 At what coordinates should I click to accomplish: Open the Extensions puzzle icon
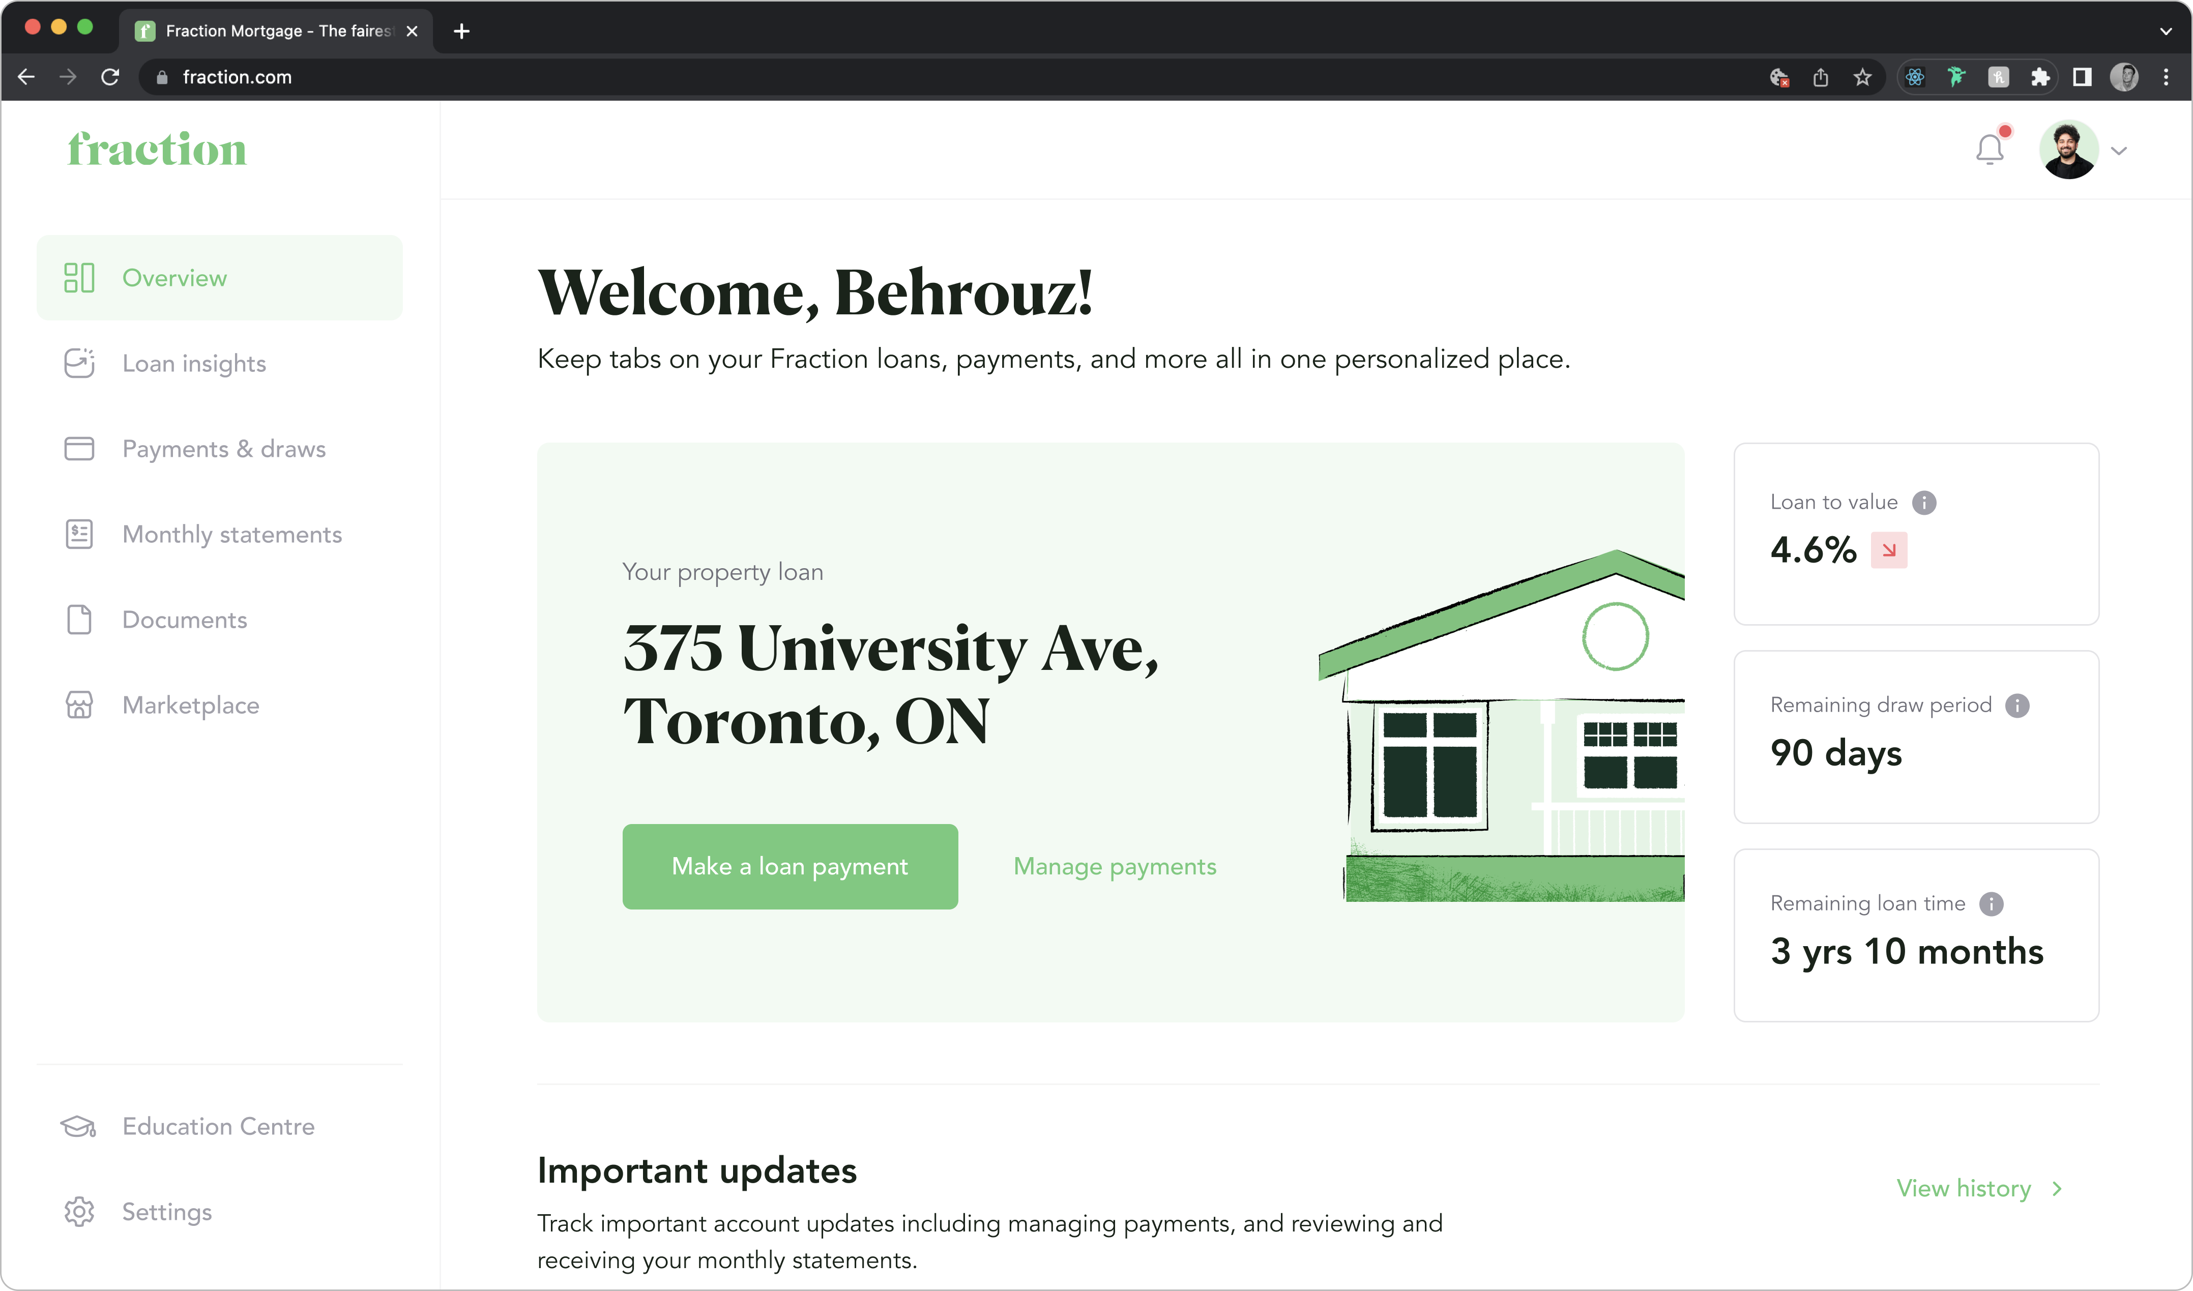pyautogui.click(x=2040, y=77)
